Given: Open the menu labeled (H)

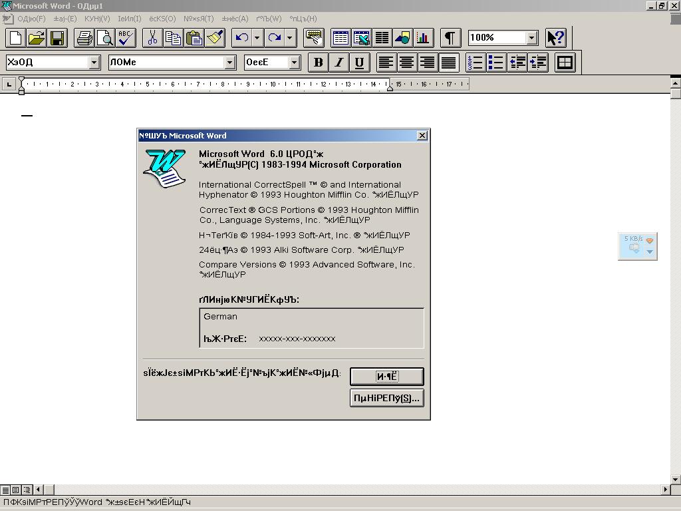Looking at the screenshot, I should tap(303, 19).
